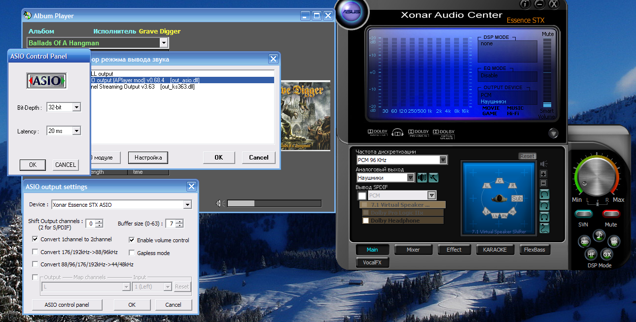This screenshot has height=322, width=636.
Task: Select the Movie DSP mode camera icon
Action: pos(614,241)
